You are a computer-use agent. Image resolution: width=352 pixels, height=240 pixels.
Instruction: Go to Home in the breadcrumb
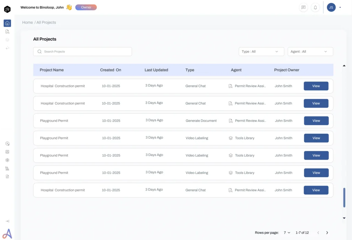point(27,22)
